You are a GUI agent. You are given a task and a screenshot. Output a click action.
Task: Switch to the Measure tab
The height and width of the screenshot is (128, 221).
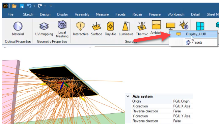(102, 14)
